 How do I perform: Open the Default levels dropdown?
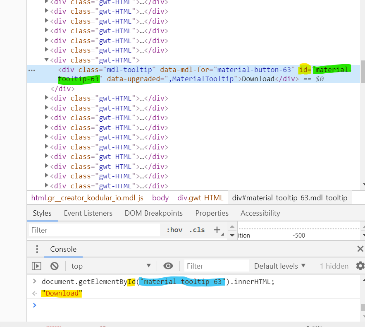pyautogui.click(x=279, y=266)
